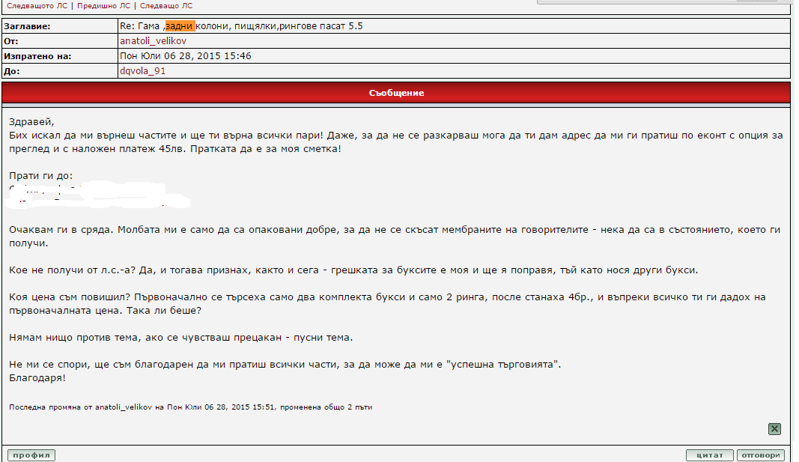Click the Здравей greeting line
The width and height of the screenshot is (799, 462).
[32, 122]
